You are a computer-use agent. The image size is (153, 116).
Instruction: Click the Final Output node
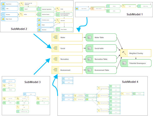(64, 29)
